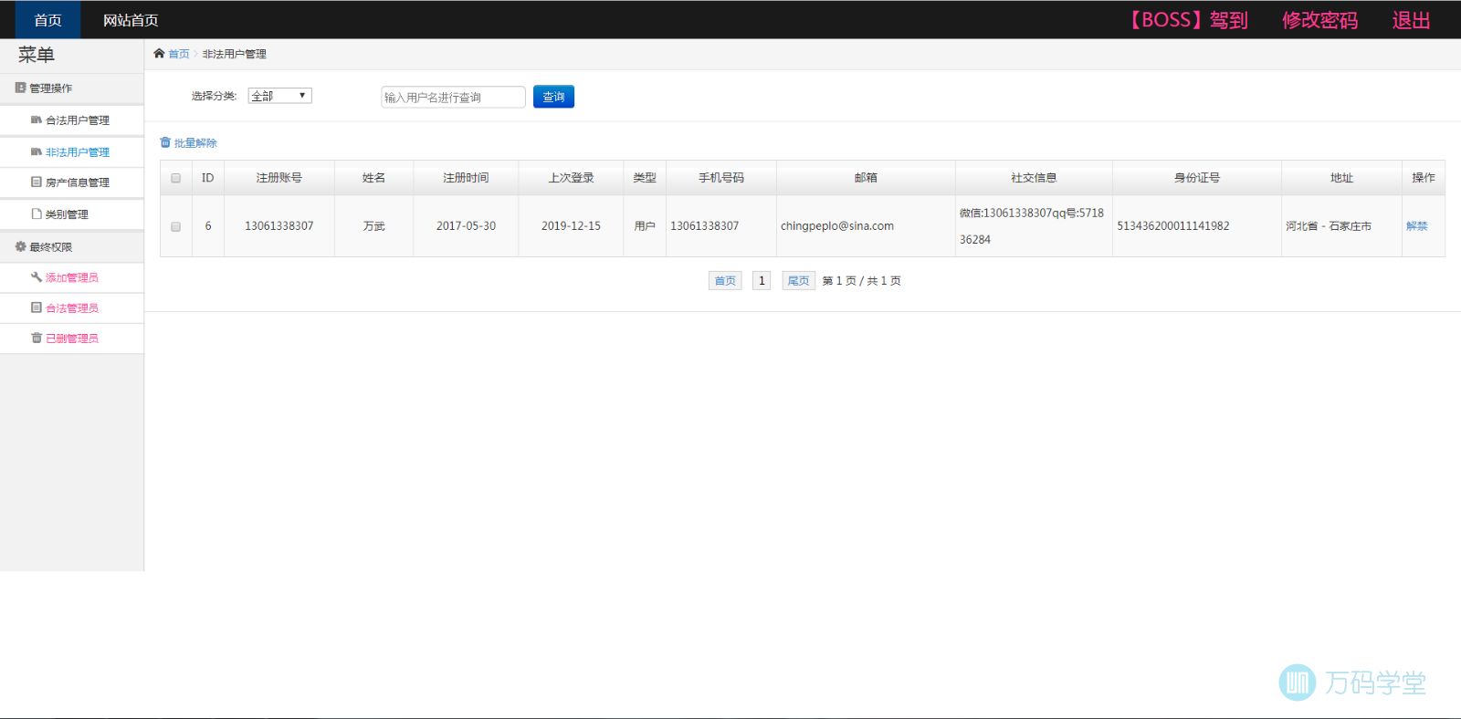Image resolution: width=1461 pixels, height=719 pixels.
Task: Open 类别管理 in the sidebar
Action: pyautogui.click(x=67, y=214)
